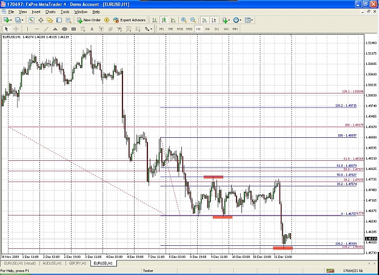379x275 pixels.
Task: Zoom in on the chart
Action: click(184, 20)
